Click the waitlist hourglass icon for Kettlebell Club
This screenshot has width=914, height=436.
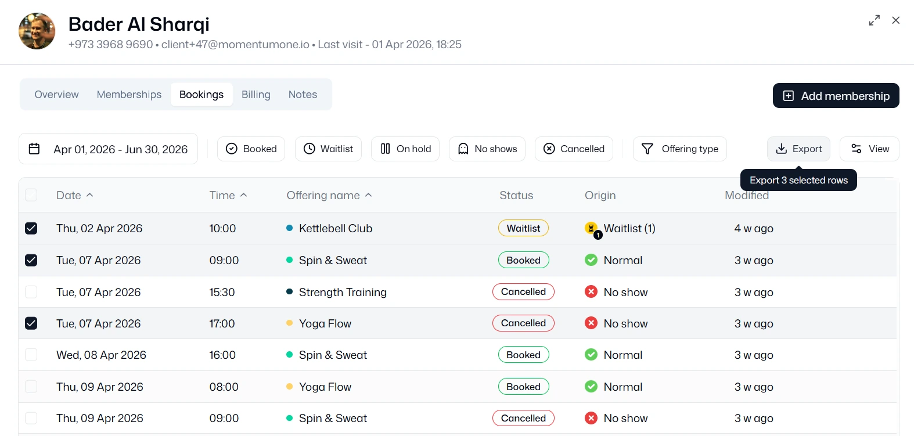[x=592, y=229]
